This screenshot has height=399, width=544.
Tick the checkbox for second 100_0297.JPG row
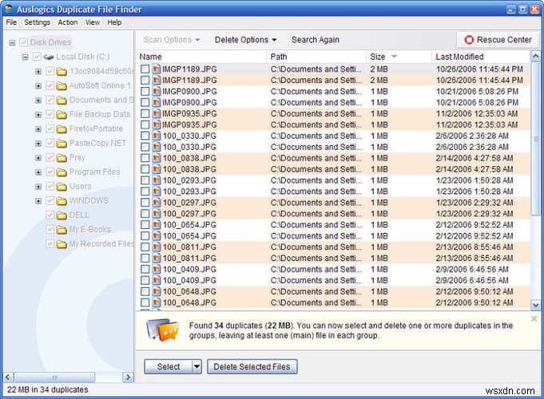[x=145, y=214]
